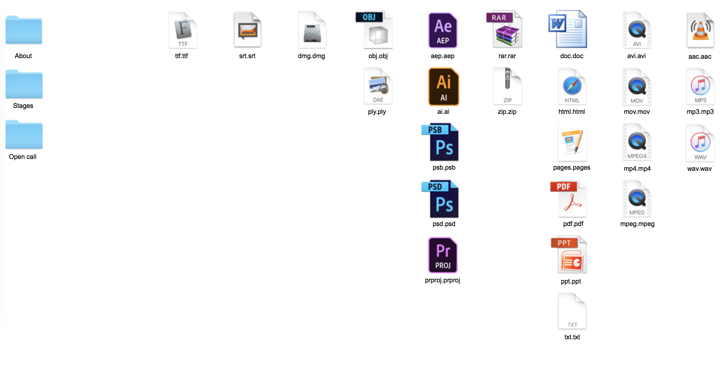Click the 'ply.ply' file name
This screenshot has height=382, width=720.
[x=377, y=112]
